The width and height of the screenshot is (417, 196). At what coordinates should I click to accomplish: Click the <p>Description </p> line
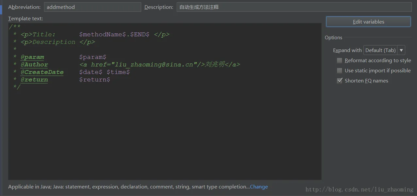pos(58,42)
